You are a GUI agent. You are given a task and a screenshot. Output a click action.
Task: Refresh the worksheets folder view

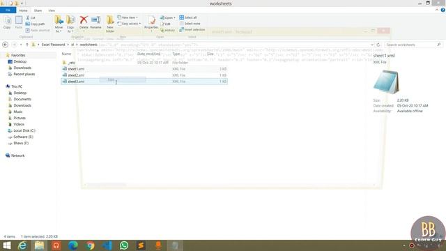(378, 45)
